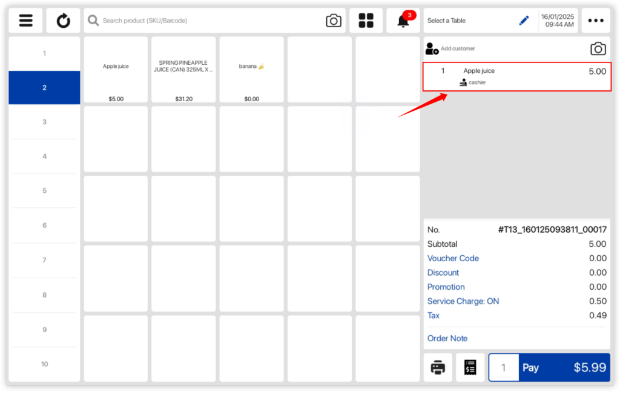Toggle Service Charge: ON

click(x=463, y=301)
